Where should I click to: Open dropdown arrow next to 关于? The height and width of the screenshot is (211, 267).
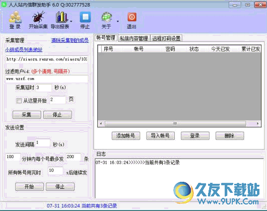[x=118, y=21]
